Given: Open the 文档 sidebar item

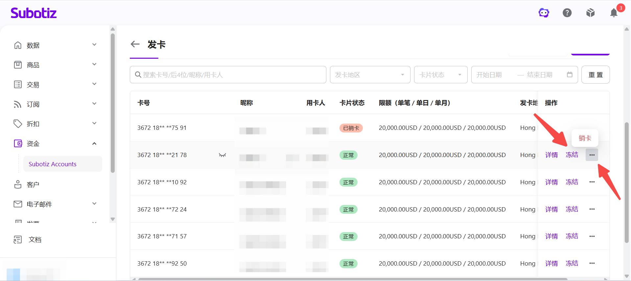Looking at the screenshot, I should click(35, 240).
